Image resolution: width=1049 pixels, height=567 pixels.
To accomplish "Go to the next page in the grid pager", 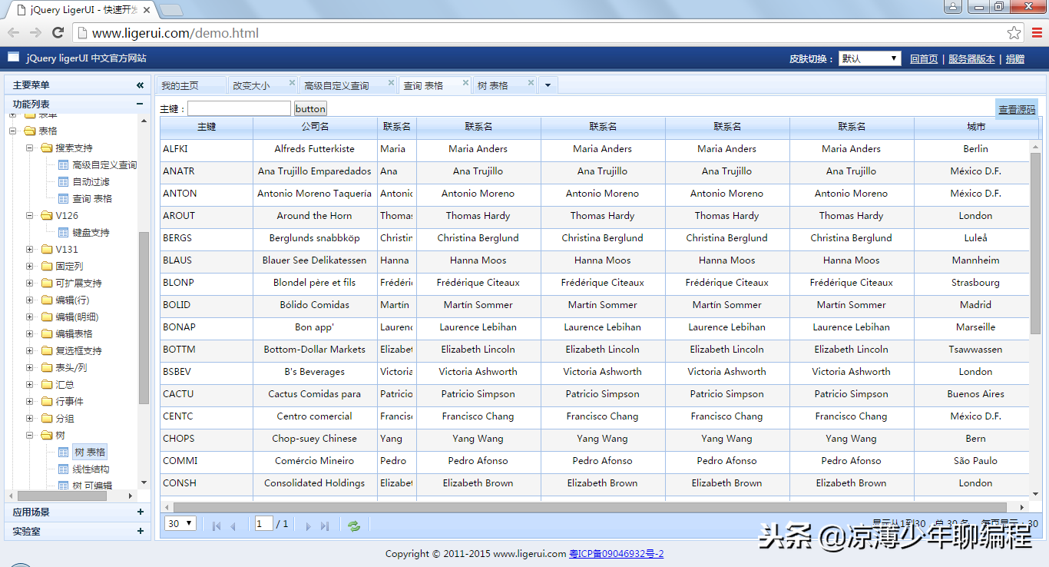I will [x=308, y=526].
